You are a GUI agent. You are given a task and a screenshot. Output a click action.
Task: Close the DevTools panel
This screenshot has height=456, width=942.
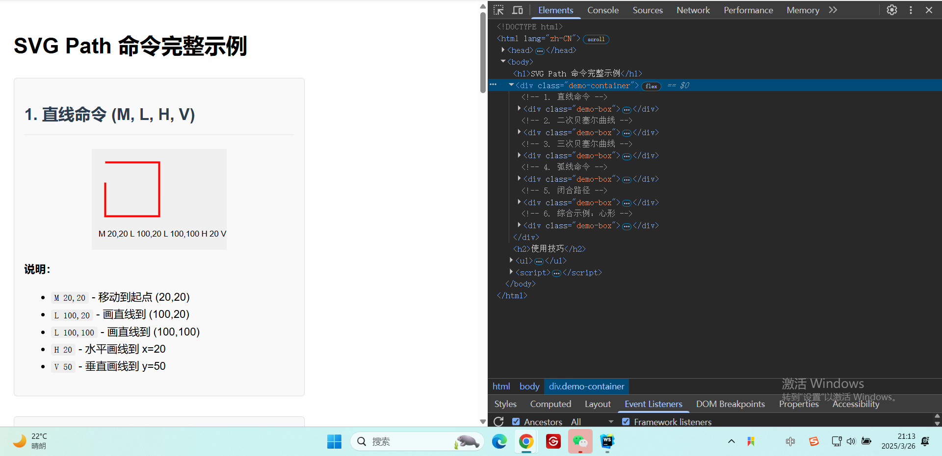tap(929, 10)
